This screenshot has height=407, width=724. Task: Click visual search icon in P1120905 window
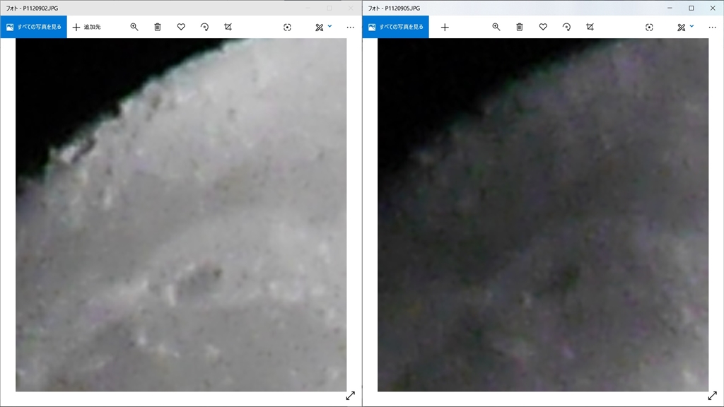649,28
